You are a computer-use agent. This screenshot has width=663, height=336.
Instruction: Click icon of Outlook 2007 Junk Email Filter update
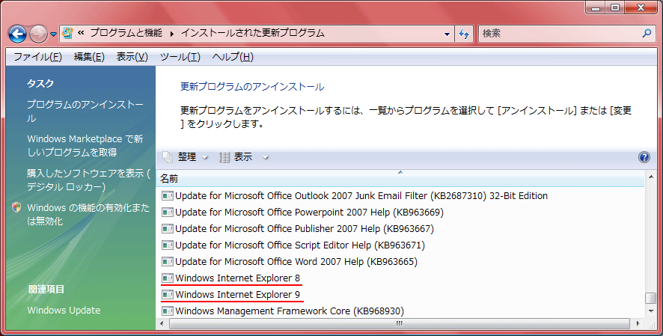168,195
